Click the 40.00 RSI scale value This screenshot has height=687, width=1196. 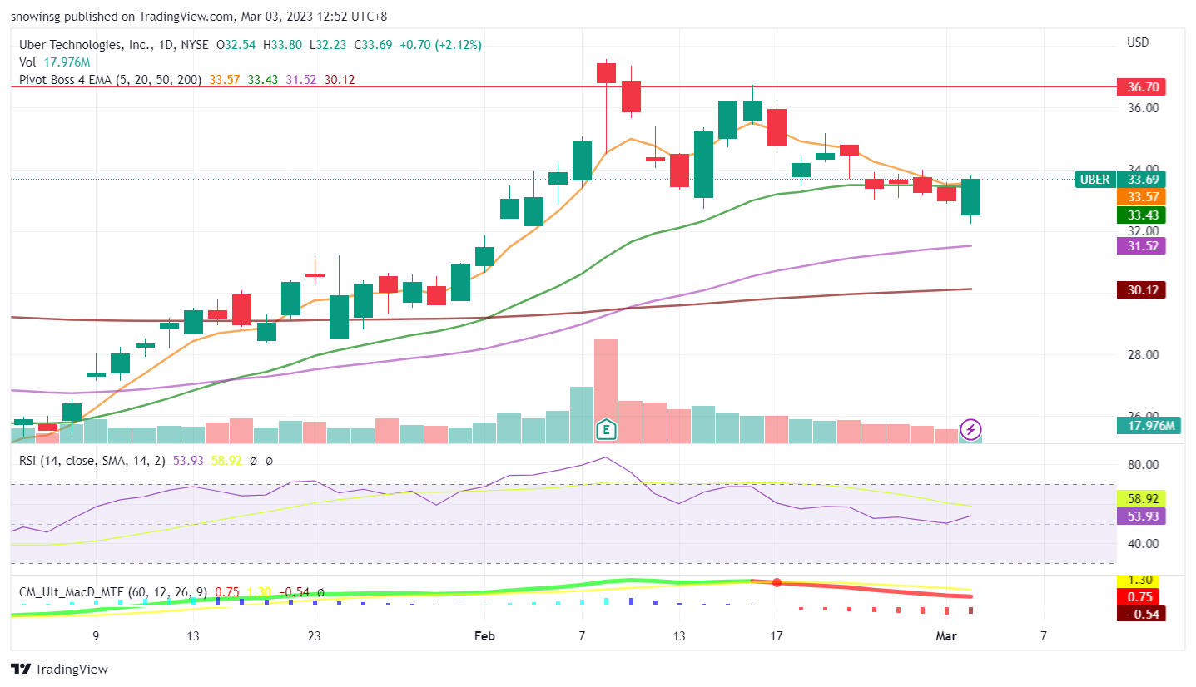click(1143, 544)
